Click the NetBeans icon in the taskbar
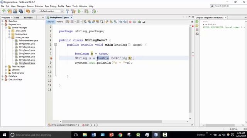Viewport: 247px width, 138px height. (x=156, y=135)
